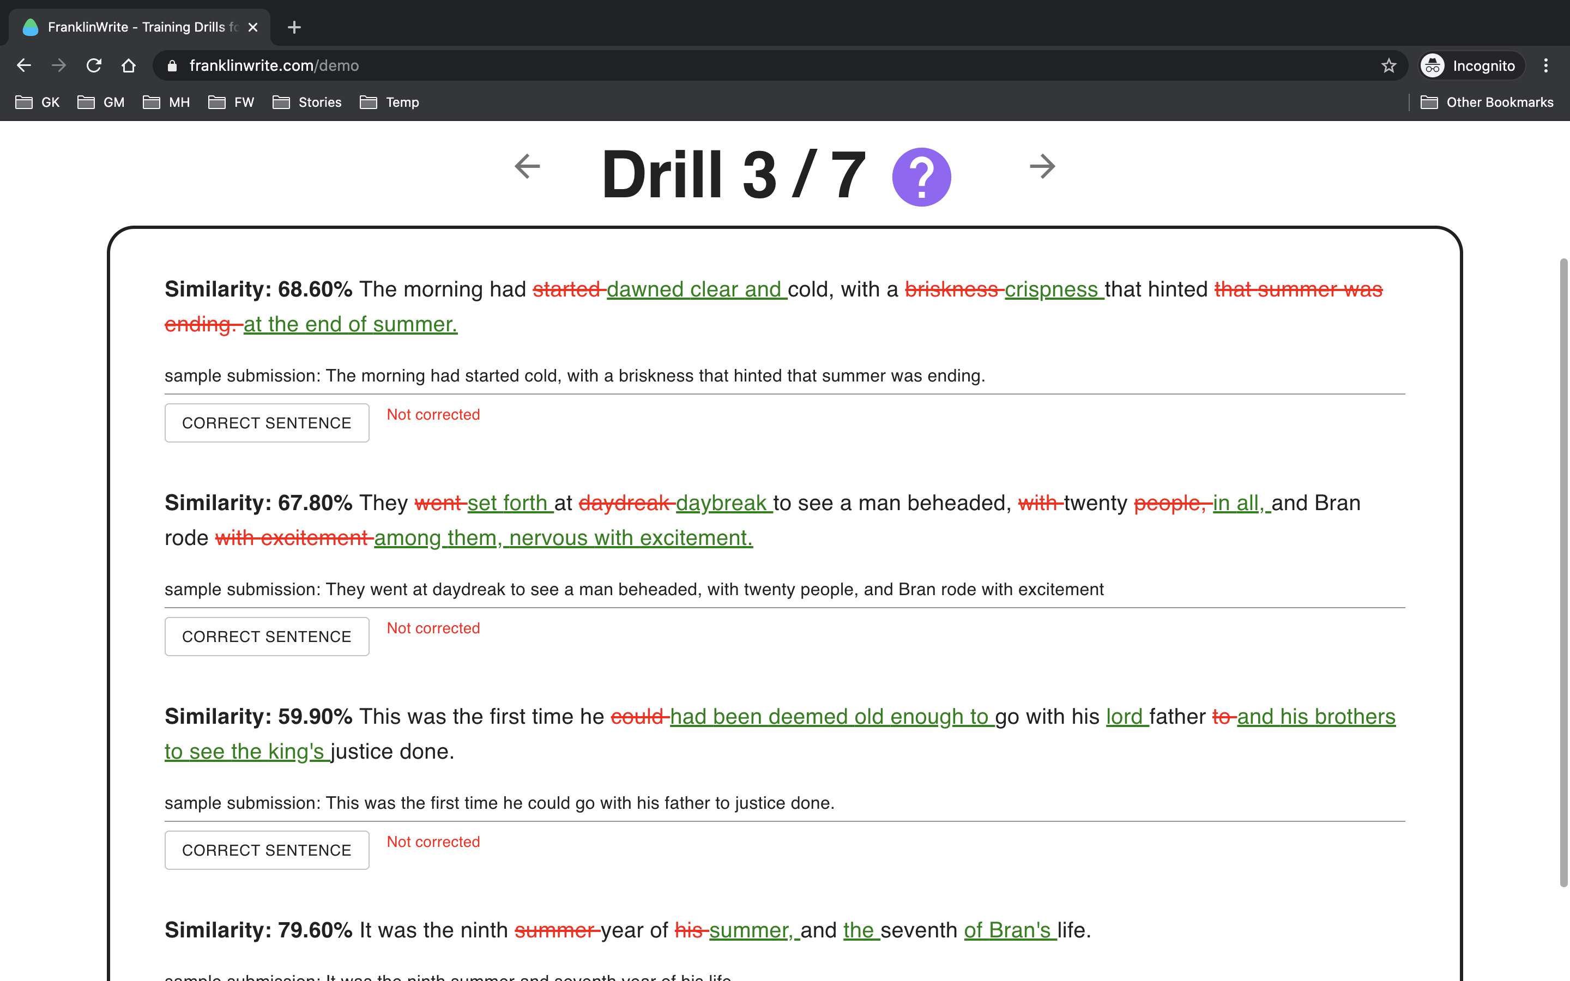Screen dimensions: 1570x981
Task: Open the Stories bookmark folder
Action: [x=307, y=102]
